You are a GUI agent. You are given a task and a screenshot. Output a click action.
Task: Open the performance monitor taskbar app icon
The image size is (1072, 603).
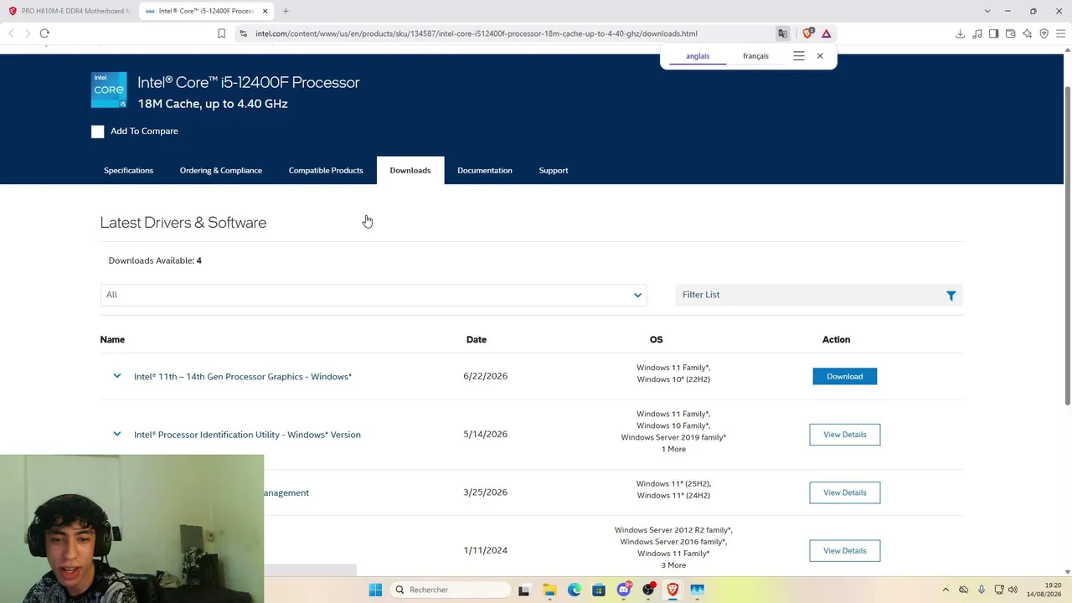697,590
